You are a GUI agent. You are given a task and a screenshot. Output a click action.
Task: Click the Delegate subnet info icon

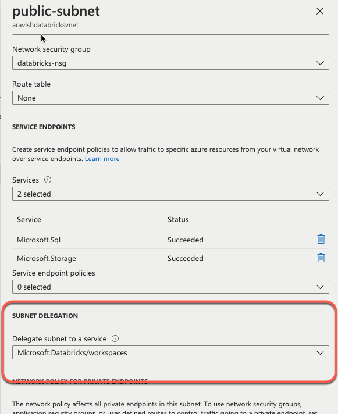(x=115, y=338)
